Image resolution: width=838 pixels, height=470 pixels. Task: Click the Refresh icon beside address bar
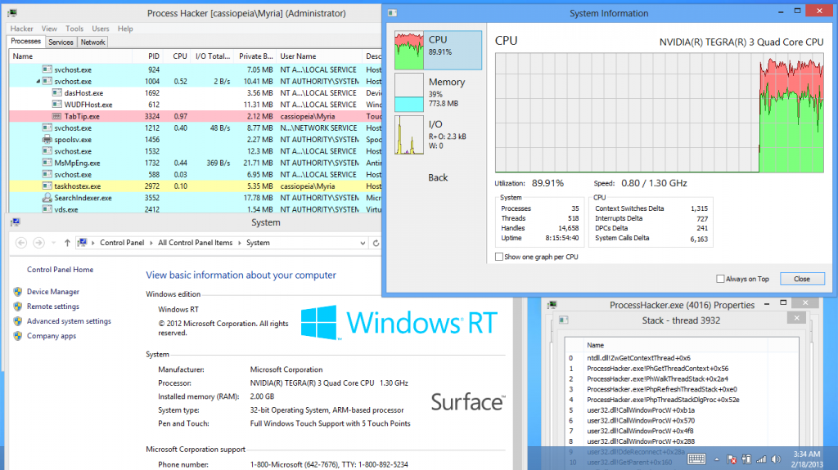376,243
